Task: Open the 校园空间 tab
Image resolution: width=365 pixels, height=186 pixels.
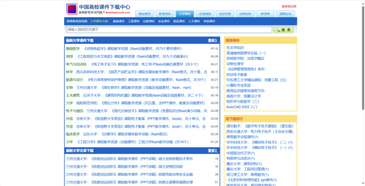Action: coord(245,14)
